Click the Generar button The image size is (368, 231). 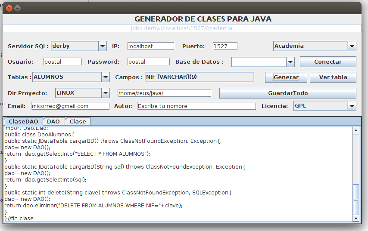pyautogui.click(x=286, y=77)
